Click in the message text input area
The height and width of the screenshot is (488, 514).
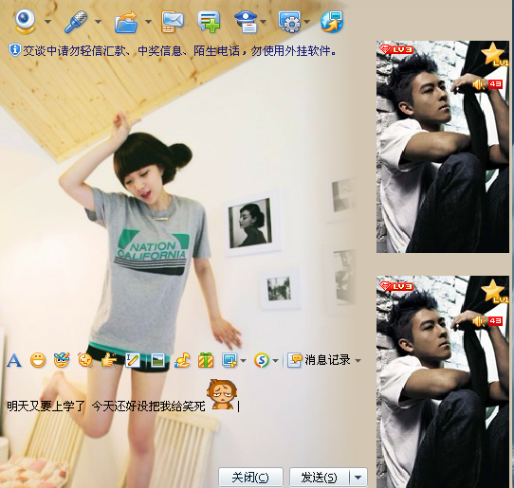[184, 423]
